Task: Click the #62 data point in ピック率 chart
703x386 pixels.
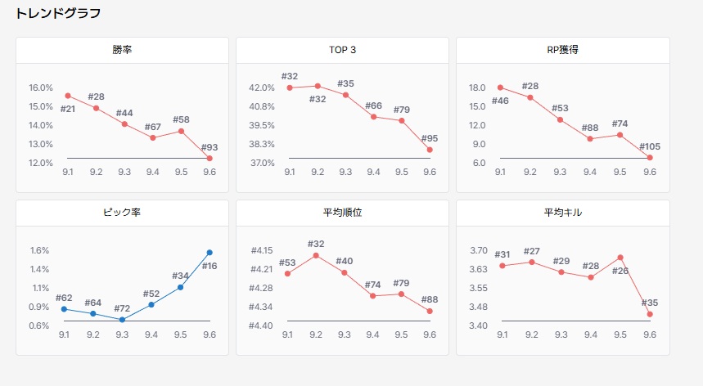Action: pos(65,308)
